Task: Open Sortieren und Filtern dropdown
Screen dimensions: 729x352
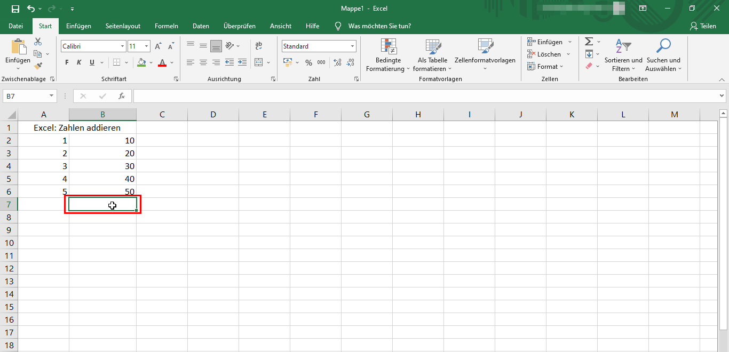Action: [623, 55]
